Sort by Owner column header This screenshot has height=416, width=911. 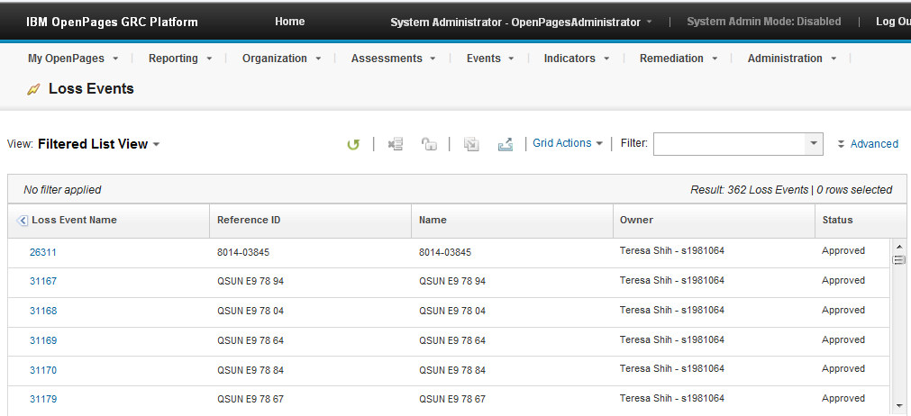pos(636,220)
